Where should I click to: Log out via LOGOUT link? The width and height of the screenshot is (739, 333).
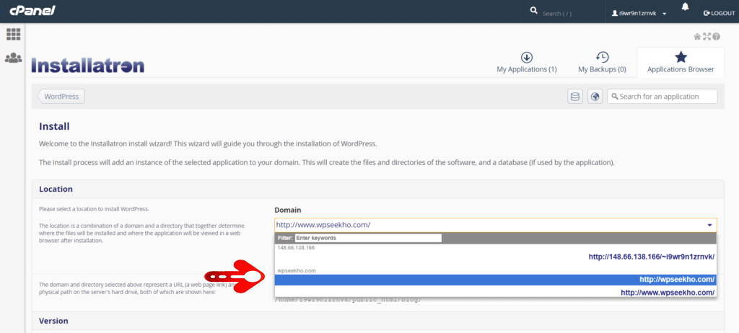coord(719,13)
